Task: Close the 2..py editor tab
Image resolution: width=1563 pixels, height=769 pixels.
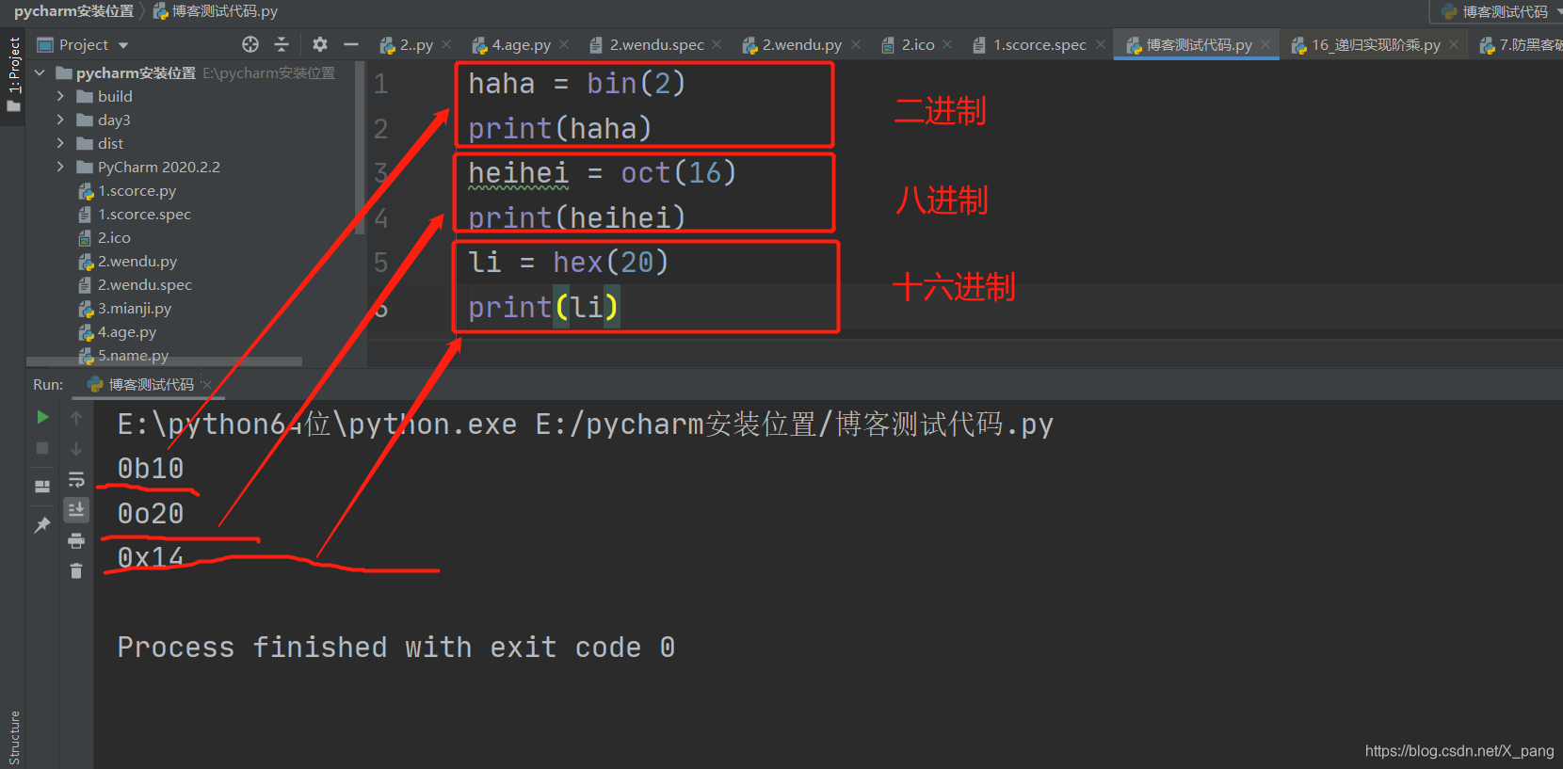Action: 446,44
